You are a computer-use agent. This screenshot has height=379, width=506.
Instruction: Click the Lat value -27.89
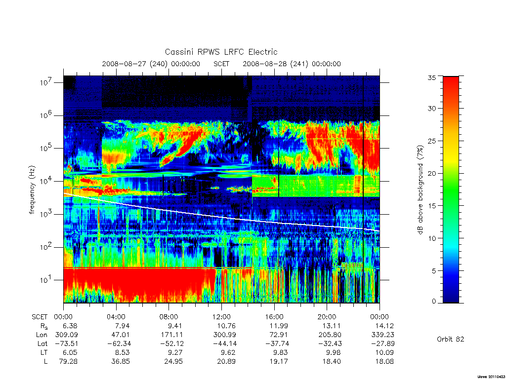(383, 343)
